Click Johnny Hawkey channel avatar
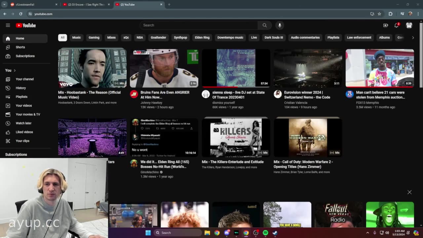This screenshot has height=238, width=423. point(134,94)
